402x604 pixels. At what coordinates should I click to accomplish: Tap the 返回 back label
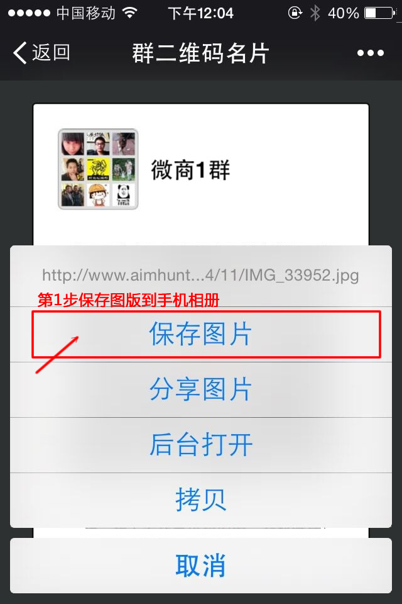51,52
